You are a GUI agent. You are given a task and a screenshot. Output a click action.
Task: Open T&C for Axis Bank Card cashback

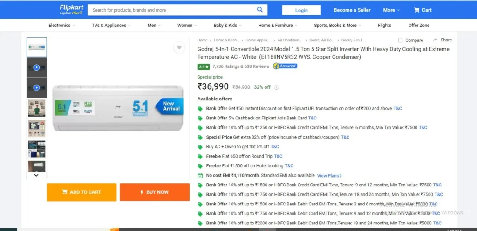click(313, 118)
